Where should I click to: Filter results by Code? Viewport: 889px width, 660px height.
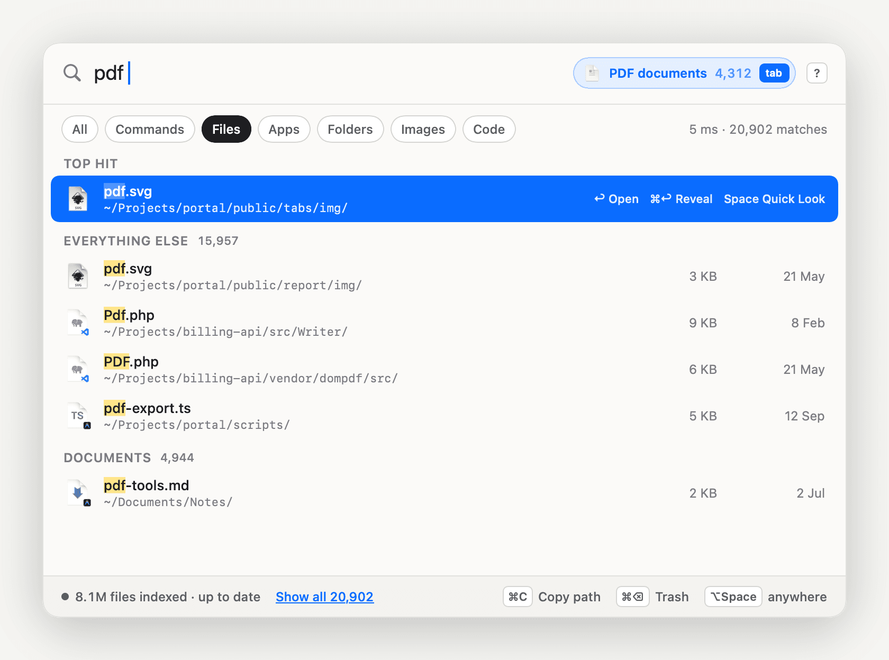click(489, 129)
